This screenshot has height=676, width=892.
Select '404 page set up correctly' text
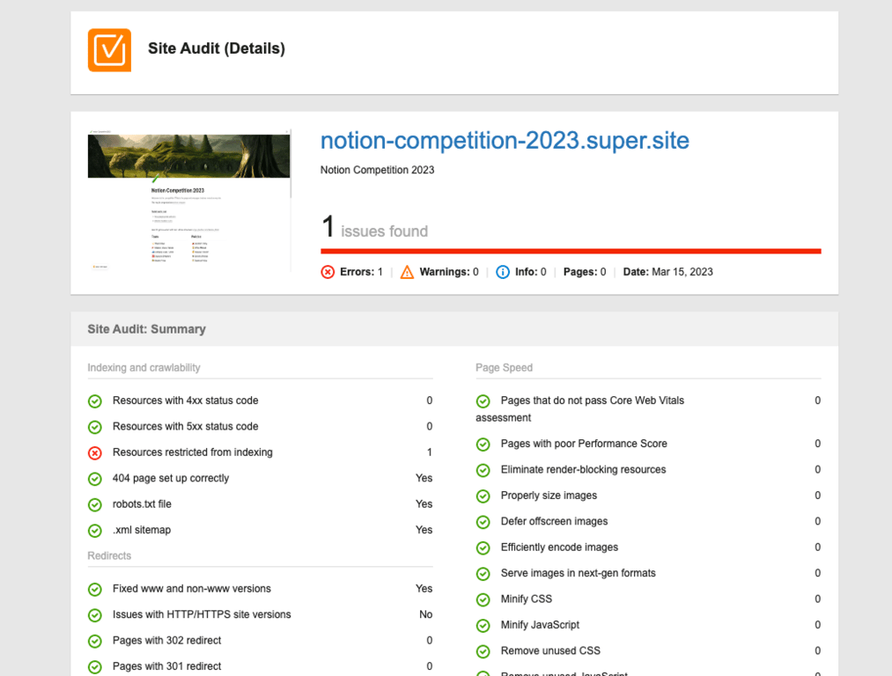tap(171, 478)
